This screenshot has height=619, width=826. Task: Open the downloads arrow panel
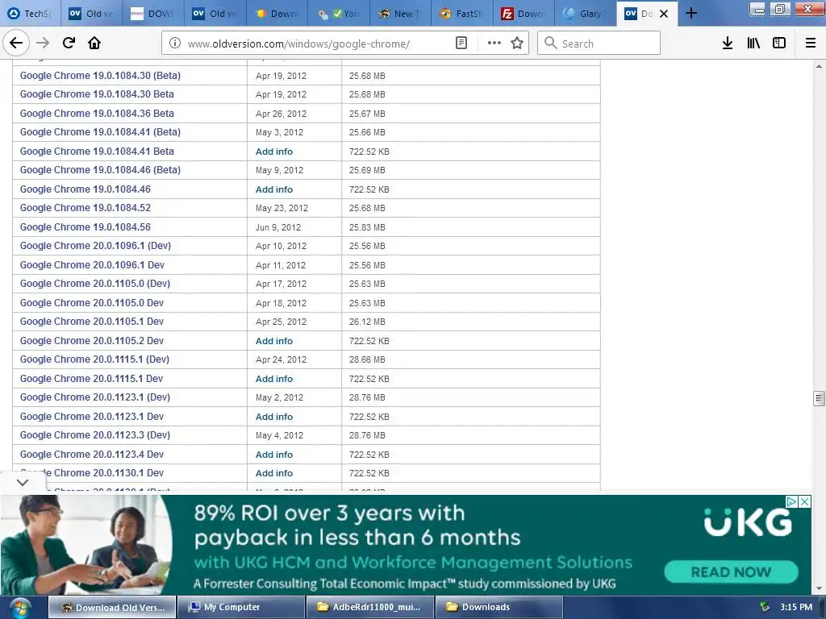tap(728, 44)
